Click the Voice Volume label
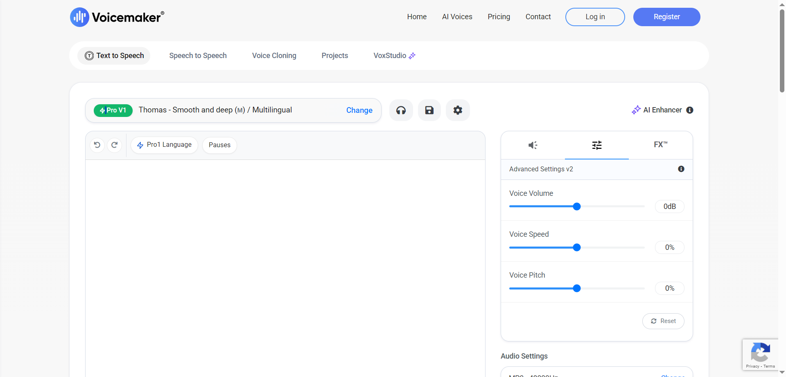786x377 pixels. pos(531,193)
